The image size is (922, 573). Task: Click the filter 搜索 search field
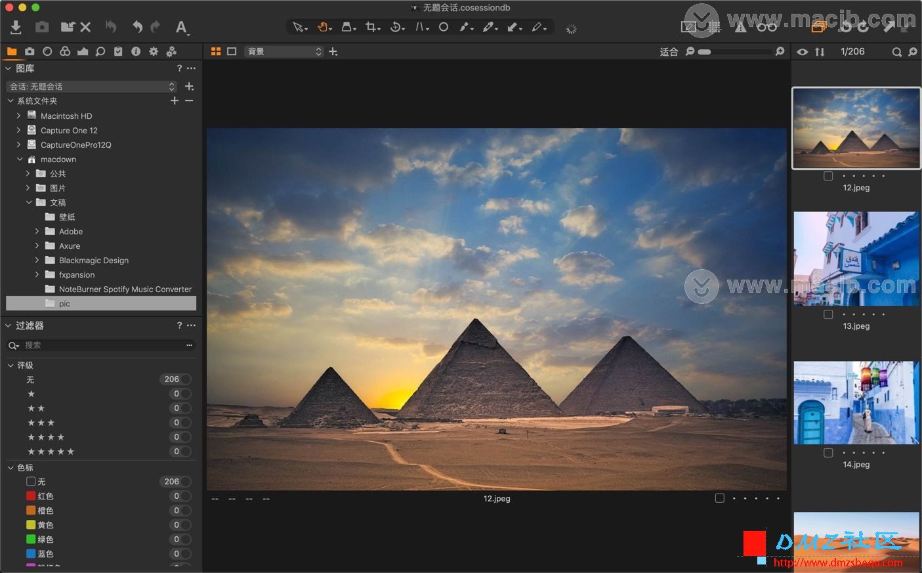[101, 345]
